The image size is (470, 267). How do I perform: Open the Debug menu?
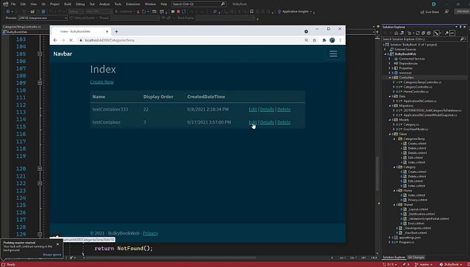[x=80, y=4]
